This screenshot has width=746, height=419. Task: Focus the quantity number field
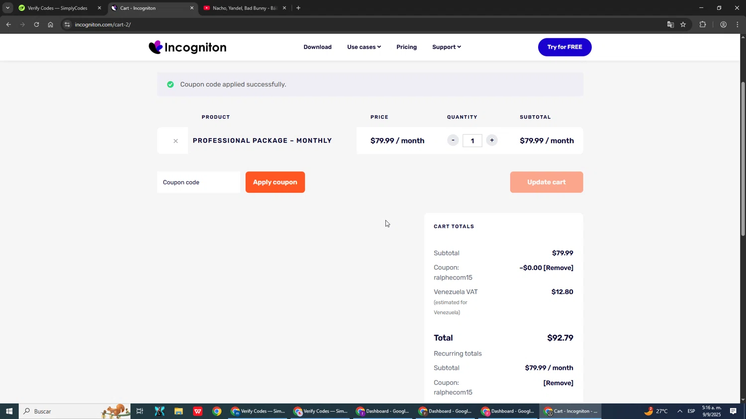[472, 140]
